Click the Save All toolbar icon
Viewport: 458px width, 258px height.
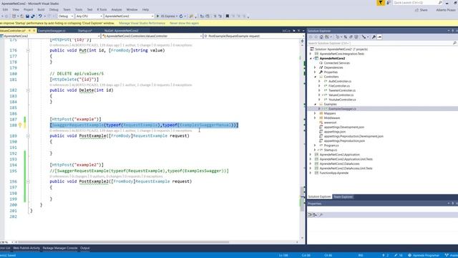(33, 16)
